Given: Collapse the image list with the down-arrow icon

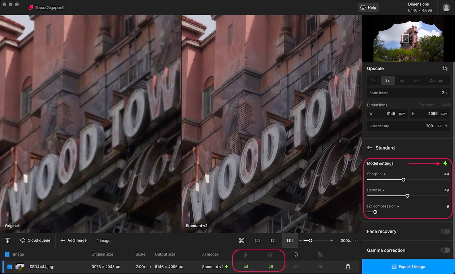Looking at the screenshot, I should 7,240.
